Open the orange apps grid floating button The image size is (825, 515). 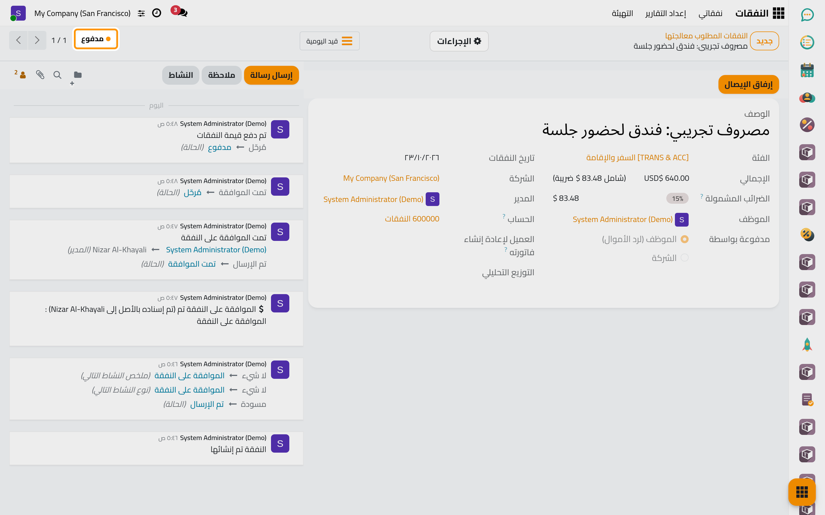[802, 492]
